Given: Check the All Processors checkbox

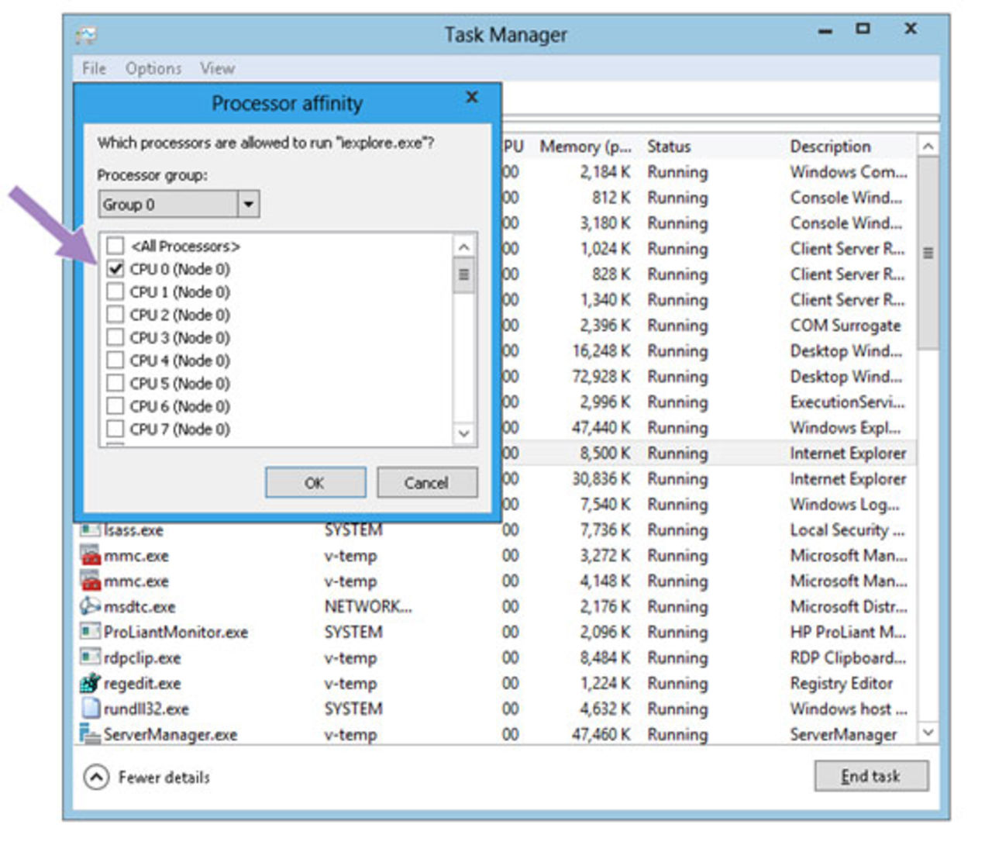Looking at the screenshot, I should click(x=115, y=246).
